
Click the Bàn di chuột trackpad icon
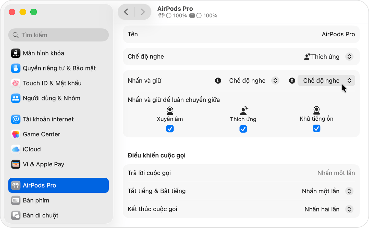click(16, 216)
